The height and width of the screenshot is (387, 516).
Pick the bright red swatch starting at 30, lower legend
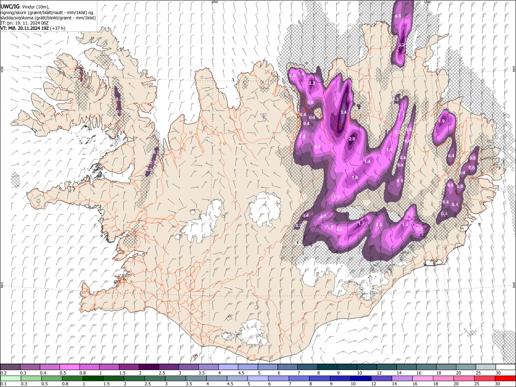pyautogui.click(x=506, y=378)
